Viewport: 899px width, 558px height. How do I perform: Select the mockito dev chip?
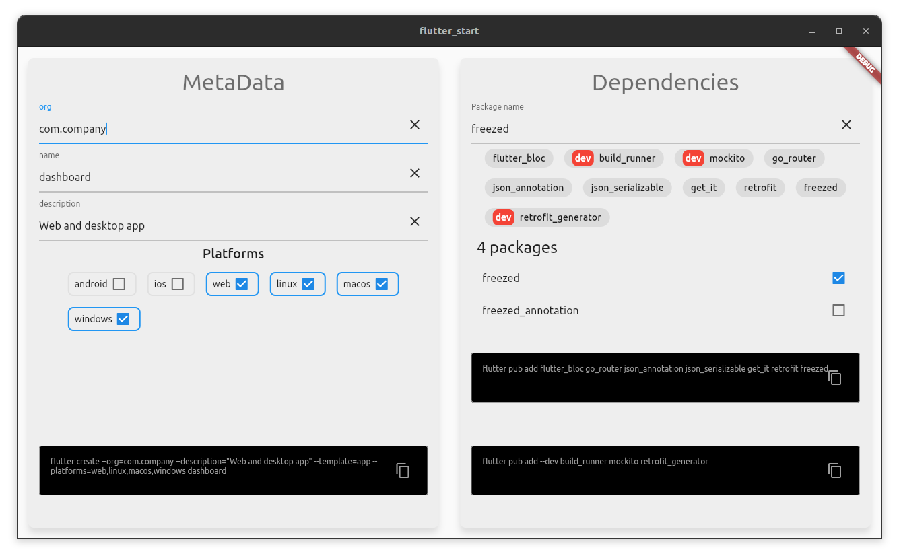[714, 158]
